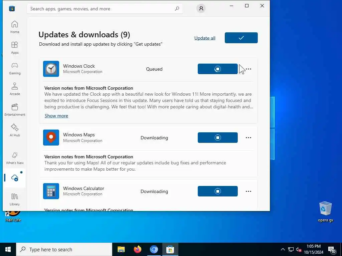342x256 pixels.
Task: Open the Arcade section
Action: (x=15, y=89)
